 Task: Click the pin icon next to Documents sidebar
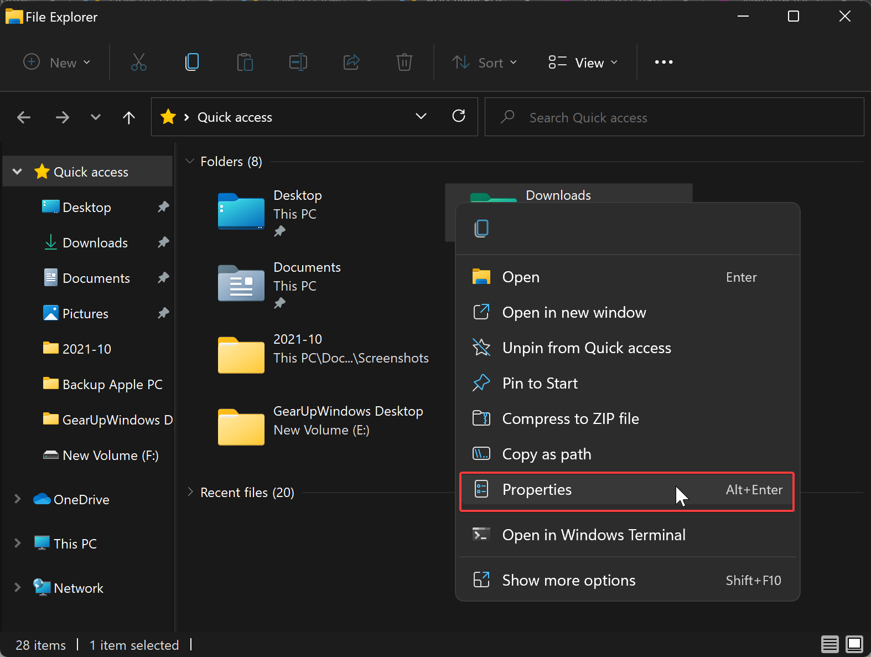163,278
